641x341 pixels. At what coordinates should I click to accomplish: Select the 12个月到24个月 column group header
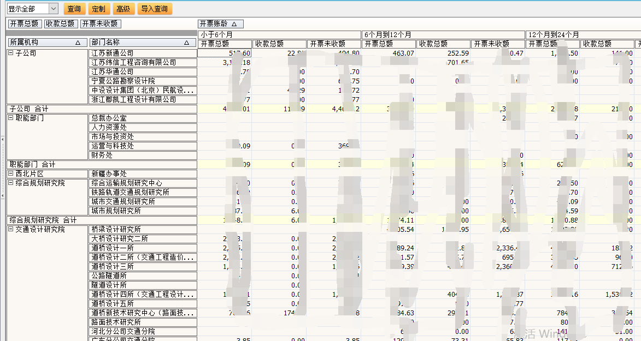pos(584,35)
